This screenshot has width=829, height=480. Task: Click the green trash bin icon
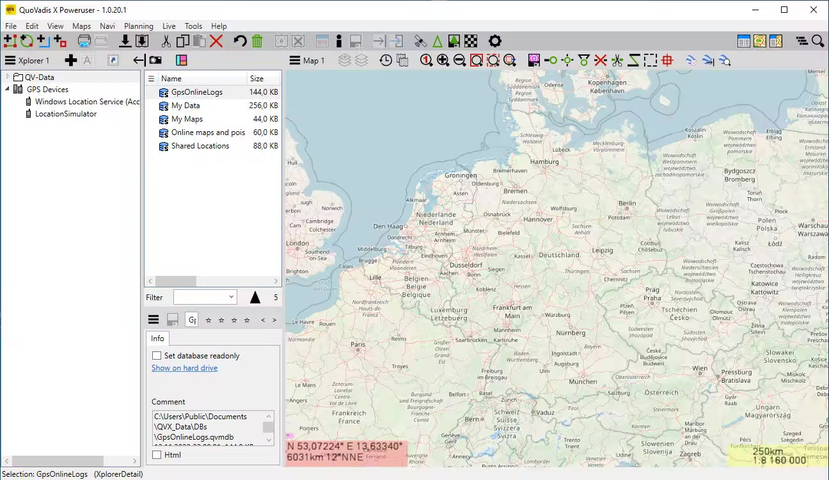pos(257,42)
